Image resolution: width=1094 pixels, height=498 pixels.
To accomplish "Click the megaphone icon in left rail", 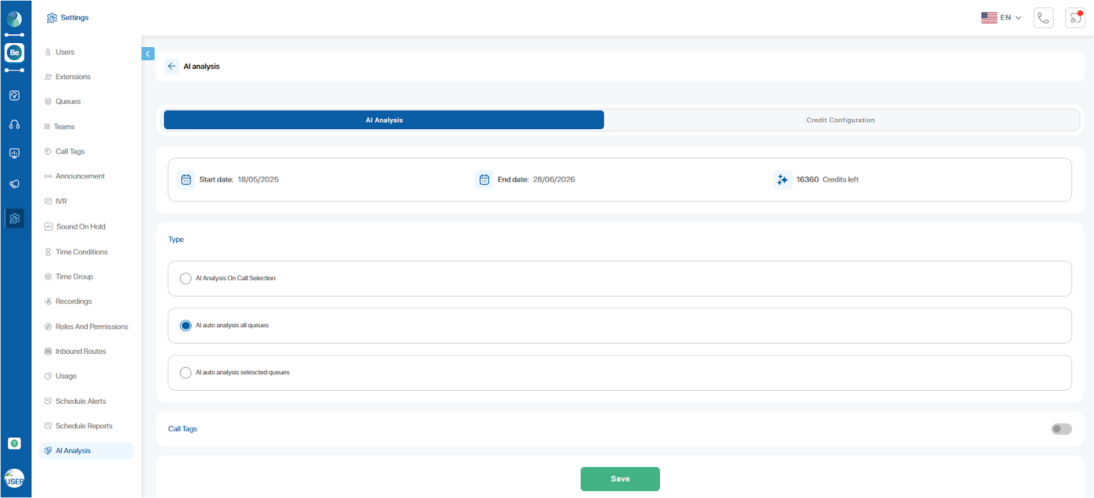I will coord(14,184).
